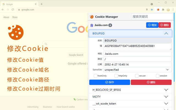Expand the __wk_scode_token cookie entry
The height and width of the screenshot is (110, 176).
coord(130,104)
